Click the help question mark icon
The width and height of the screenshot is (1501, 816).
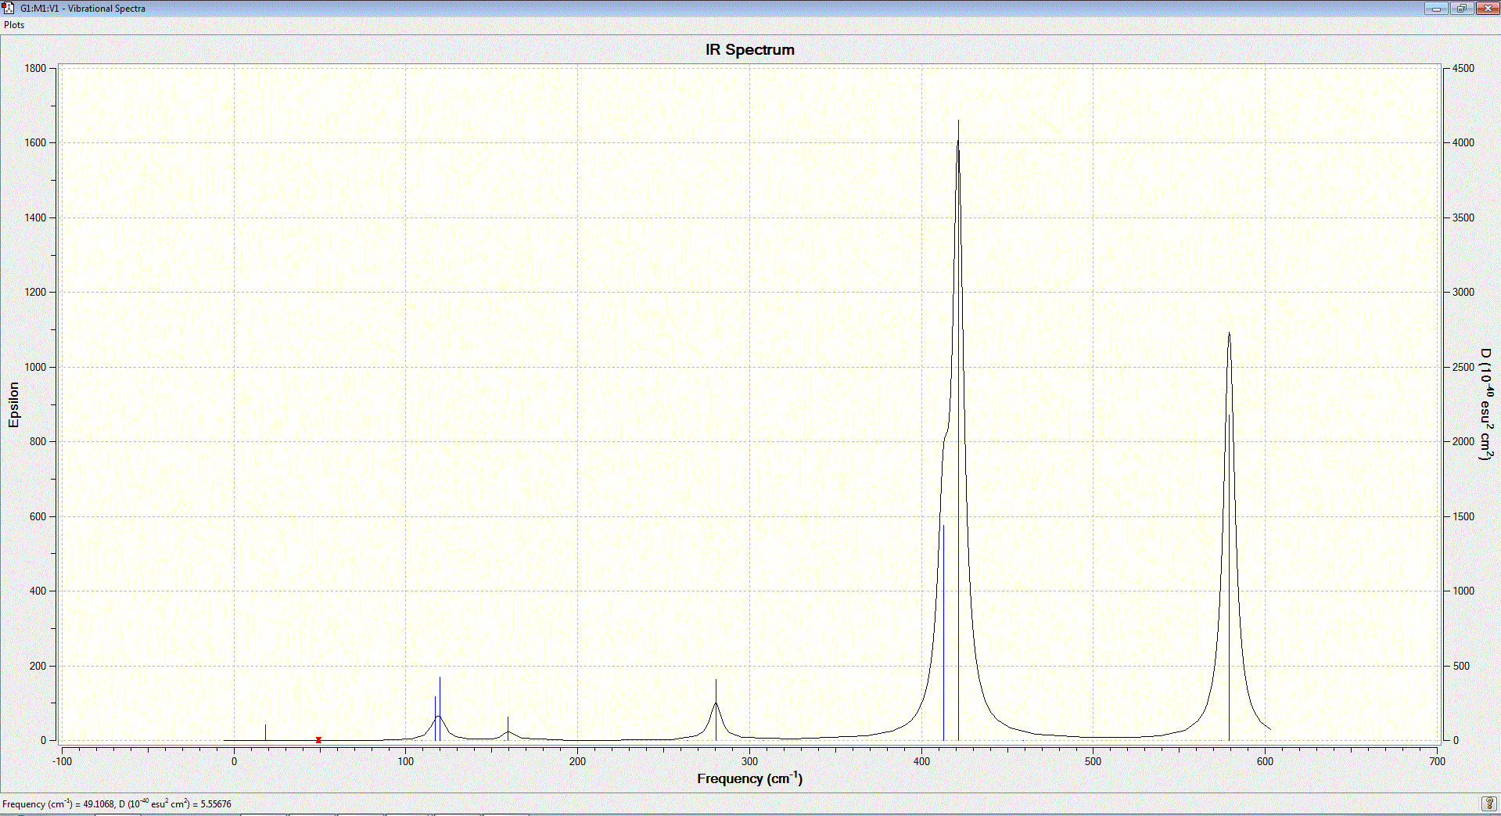tap(1489, 803)
